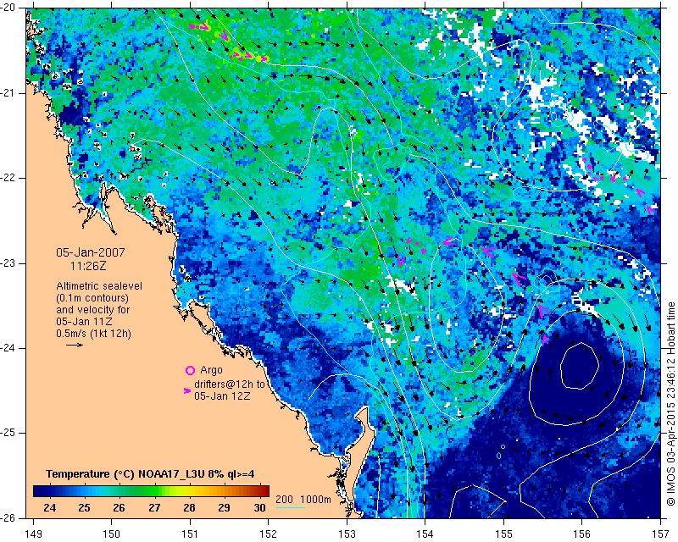Select the date label 05-Jan-2007
This screenshot has width=678, height=542.
(x=91, y=252)
